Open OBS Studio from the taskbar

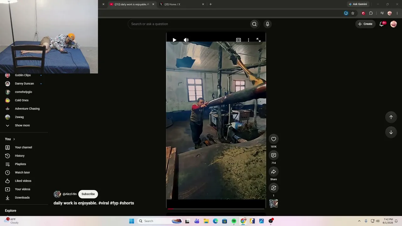click(x=271, y=221)
